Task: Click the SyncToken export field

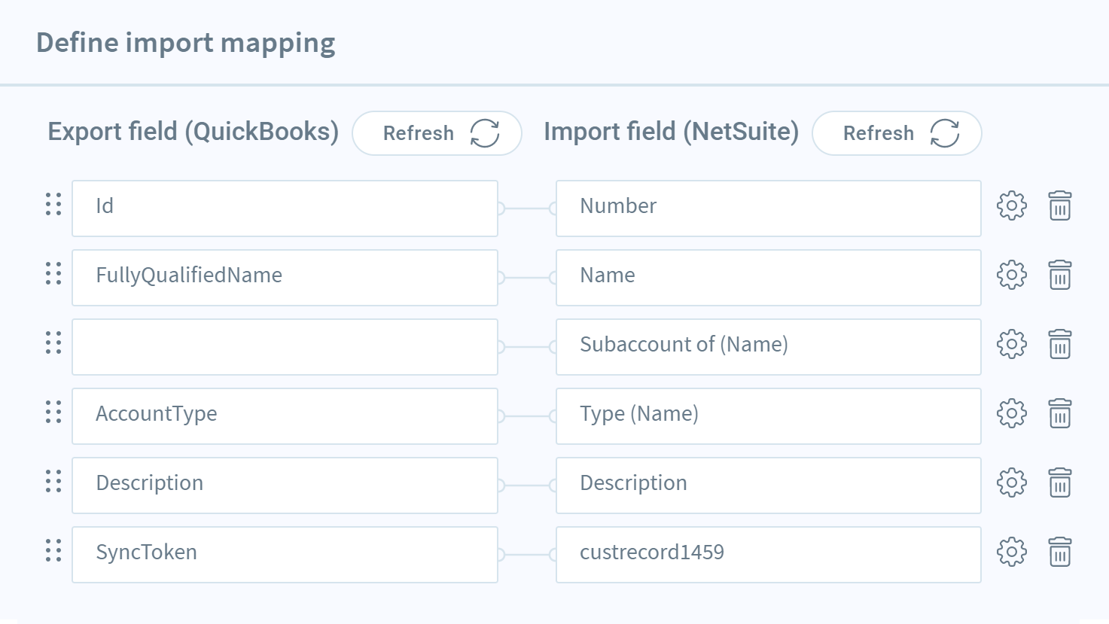Action: [x=285, y=555]
